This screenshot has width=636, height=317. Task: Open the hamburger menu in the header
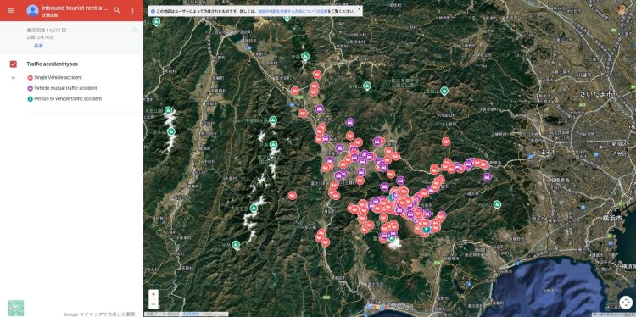coord(10,10)
